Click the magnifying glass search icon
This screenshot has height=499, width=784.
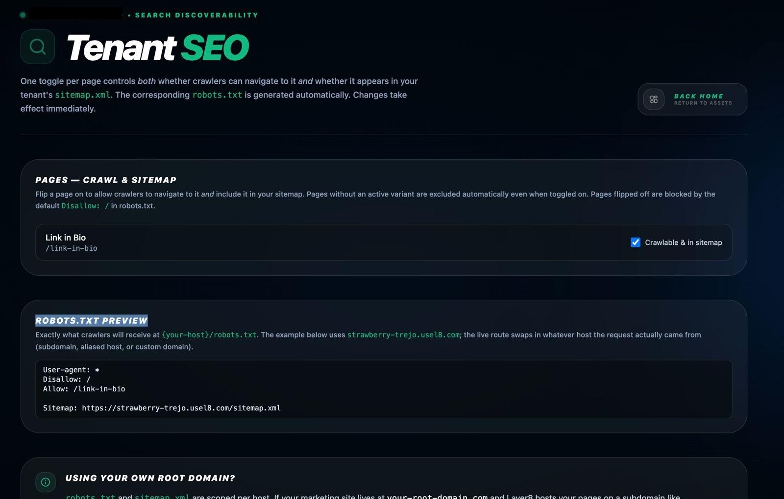[x=38, y=47]
